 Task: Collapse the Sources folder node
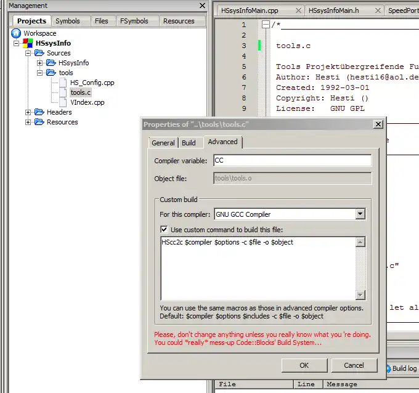[28, 53]
